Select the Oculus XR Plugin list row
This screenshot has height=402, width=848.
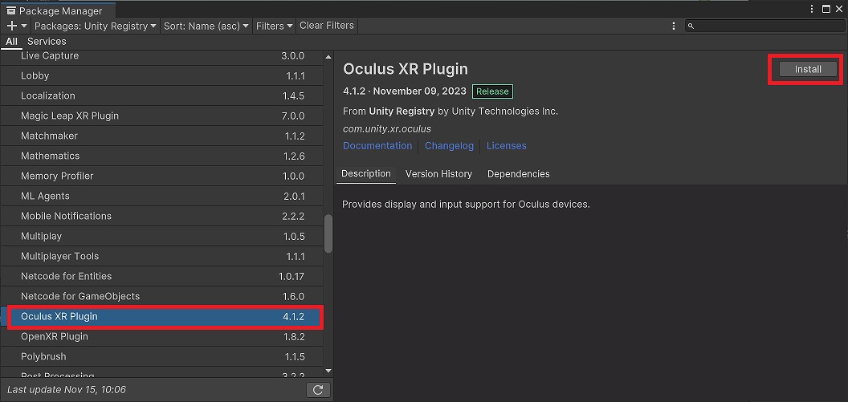click(161, 316)
